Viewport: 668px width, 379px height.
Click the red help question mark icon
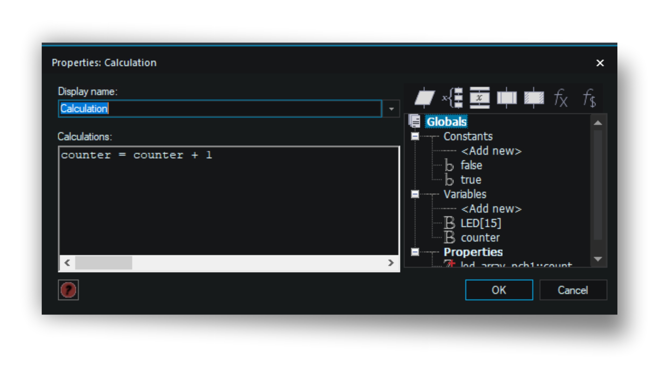pyautogui.click(x=68, y=290)
